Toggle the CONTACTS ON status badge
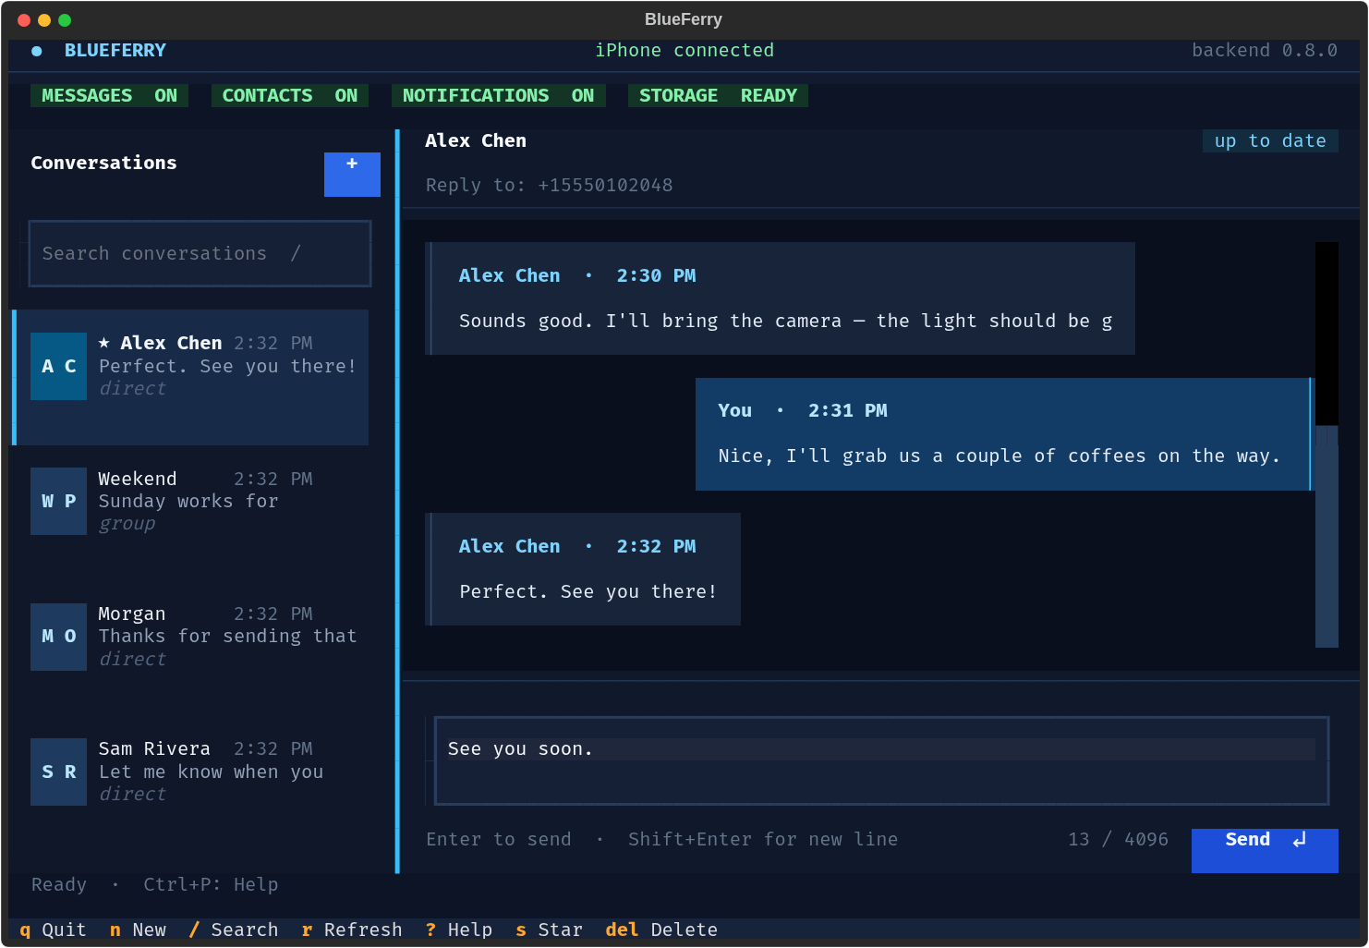 [x=289, y=95]
